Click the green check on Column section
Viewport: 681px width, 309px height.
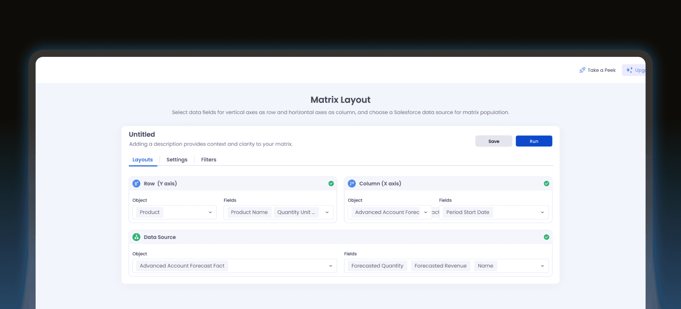click(x=546, y=184)
